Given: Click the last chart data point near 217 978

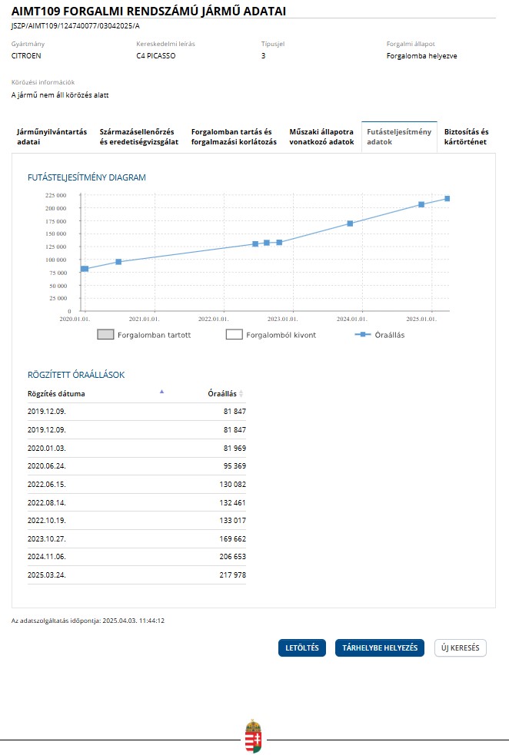Looking at the screenshot, I should click(x=447, y=198).
